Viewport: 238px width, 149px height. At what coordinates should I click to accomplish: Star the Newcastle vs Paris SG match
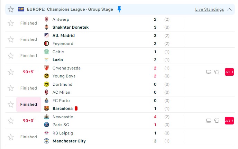pyautogui.click(x=11, y=121)
